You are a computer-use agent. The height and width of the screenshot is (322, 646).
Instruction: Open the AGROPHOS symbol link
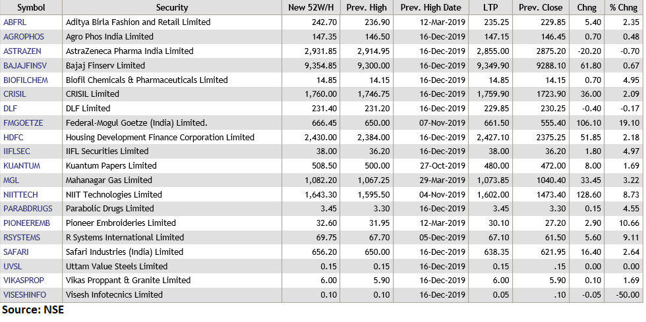click(24, 37)
